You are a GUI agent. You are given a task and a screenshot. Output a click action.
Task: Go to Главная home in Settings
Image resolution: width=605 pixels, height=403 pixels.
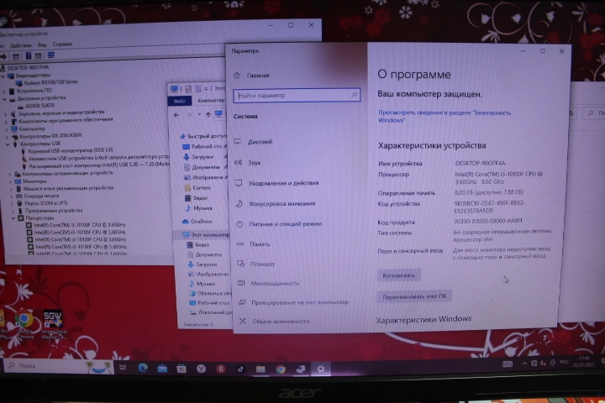point(251,76)
